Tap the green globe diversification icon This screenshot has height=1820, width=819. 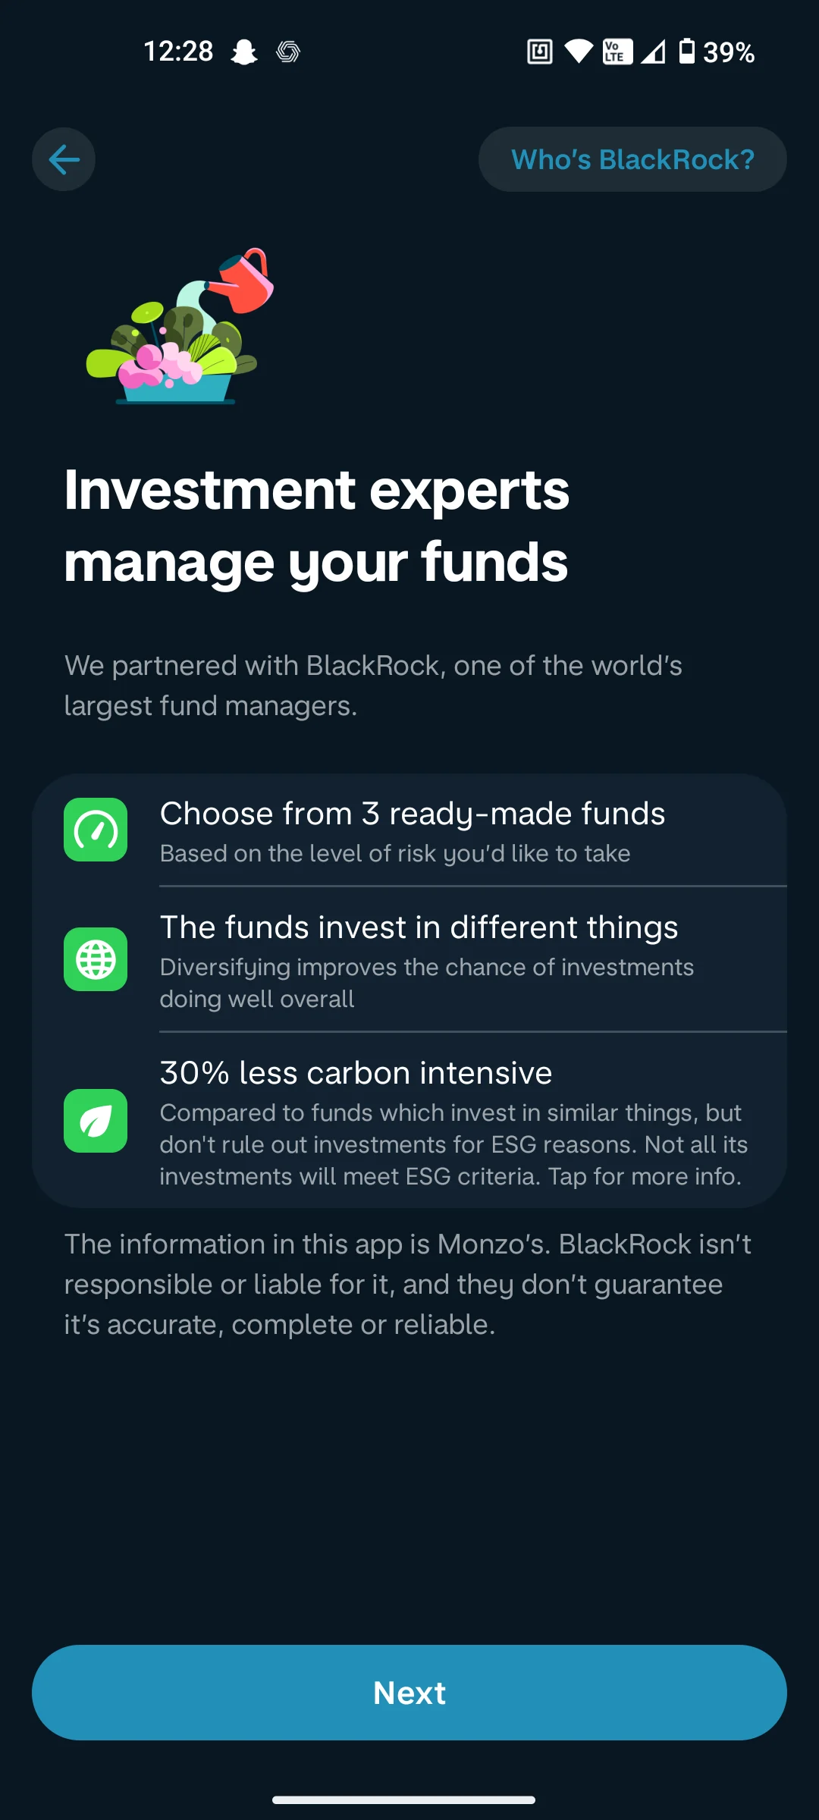tap(96, 958)
